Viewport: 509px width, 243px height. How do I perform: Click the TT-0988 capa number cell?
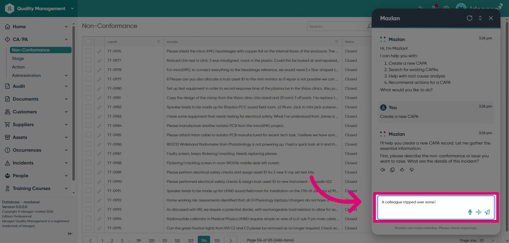pos(114,163)
